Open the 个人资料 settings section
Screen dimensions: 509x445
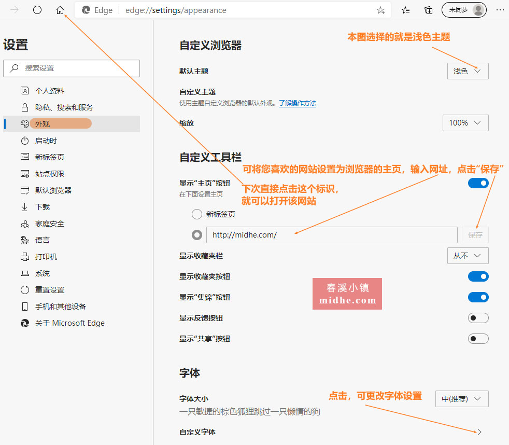tap(72, 91)
